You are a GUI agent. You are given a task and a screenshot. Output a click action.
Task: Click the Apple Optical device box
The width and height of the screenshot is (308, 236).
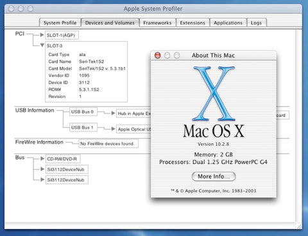[134, 129]
